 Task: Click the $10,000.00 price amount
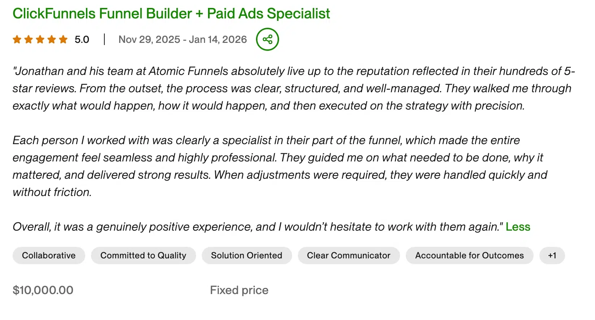tap(43, 290)
